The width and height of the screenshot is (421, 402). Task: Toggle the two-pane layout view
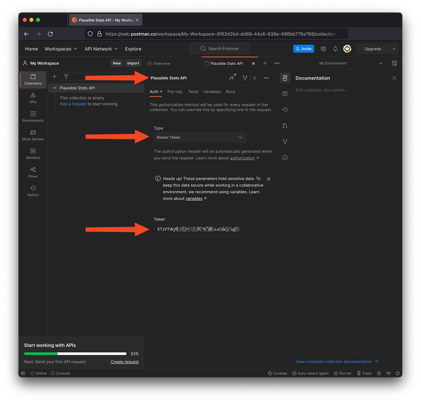[379, 373]
